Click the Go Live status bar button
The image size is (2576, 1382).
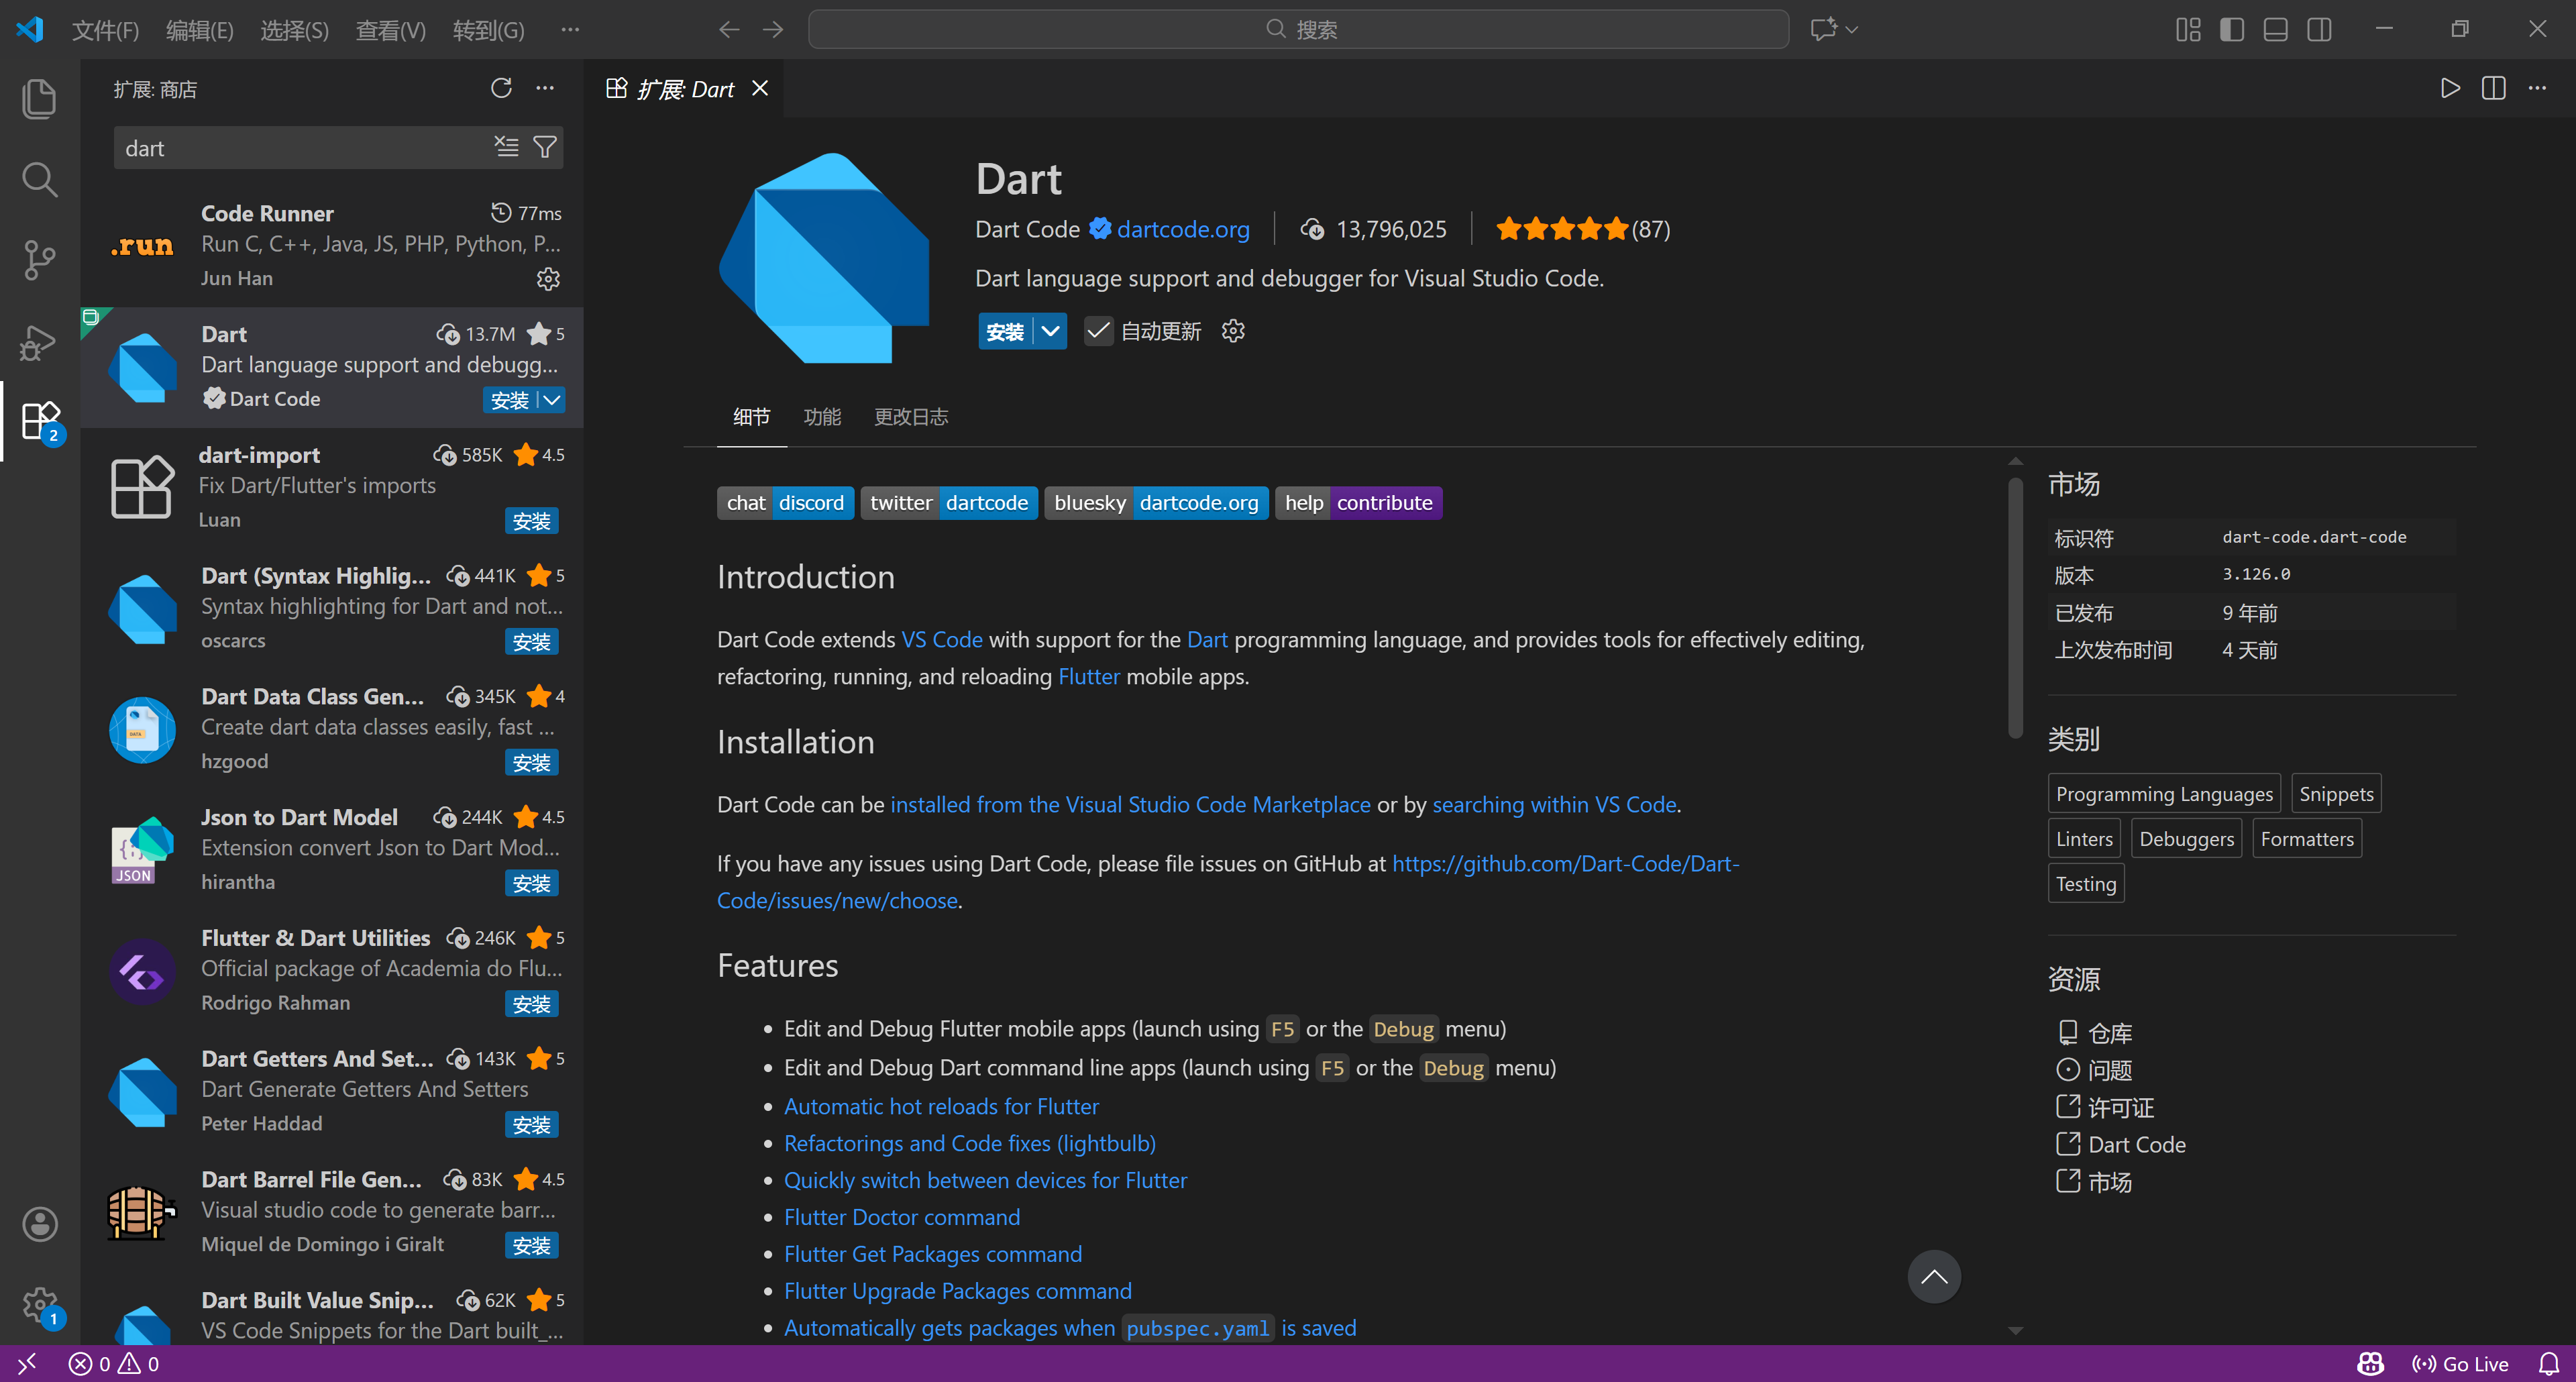pos(2460,1364)
